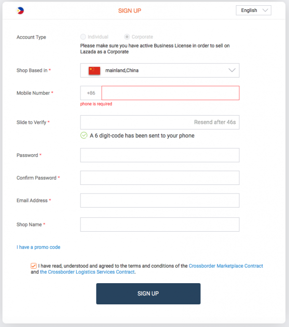Click the chevron beside mainland,China

(232, 70)
